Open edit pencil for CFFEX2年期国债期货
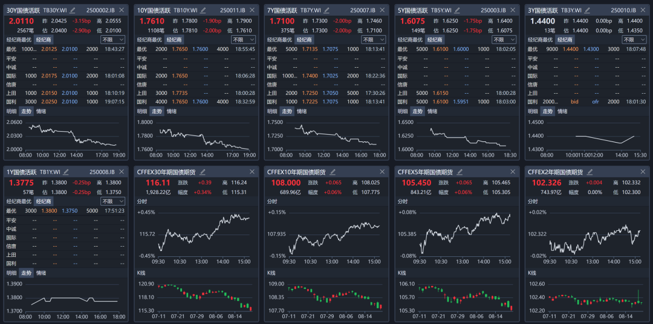This screenshot has height=324, width=653. coord(591,172)
